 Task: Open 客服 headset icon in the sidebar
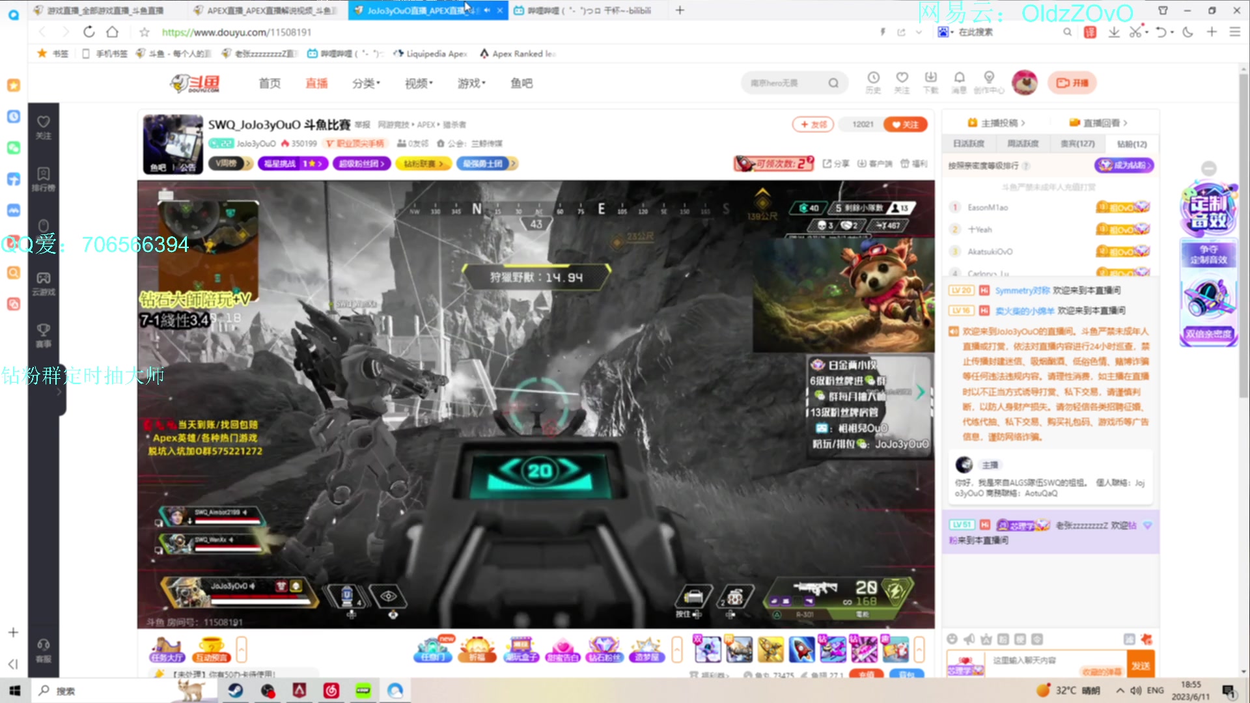(x=44, y=650)
